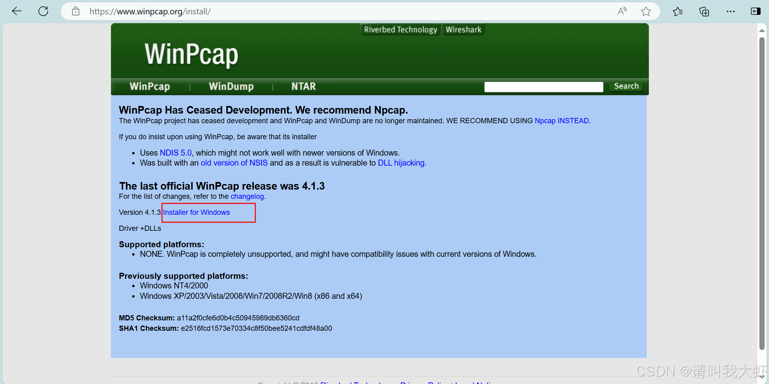Click the green Search button
This screenshot has width=769, height=384.
(626, 86)
